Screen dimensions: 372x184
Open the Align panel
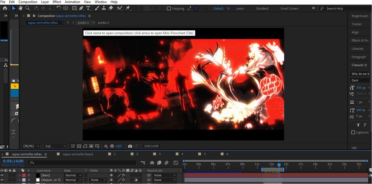point(355,32)
